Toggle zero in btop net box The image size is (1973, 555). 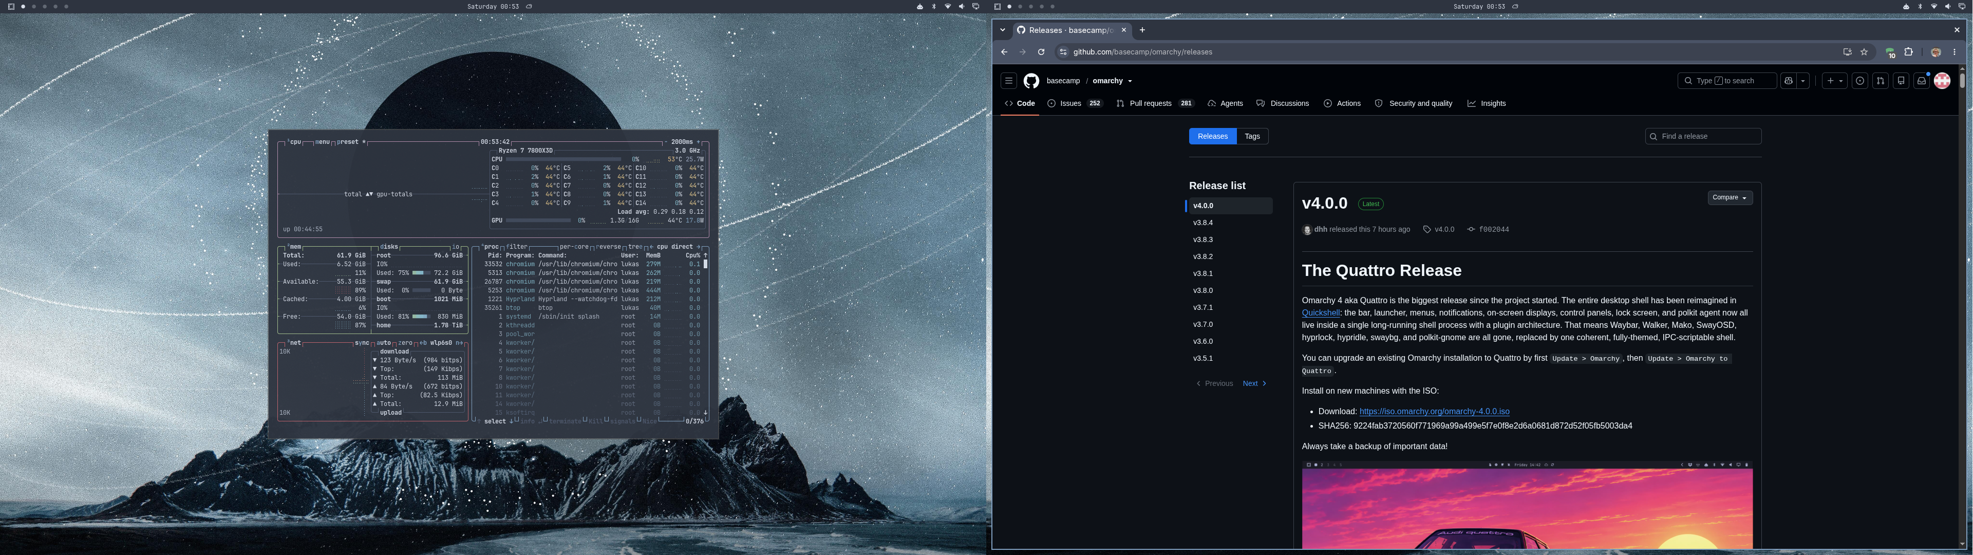[406, 343]
